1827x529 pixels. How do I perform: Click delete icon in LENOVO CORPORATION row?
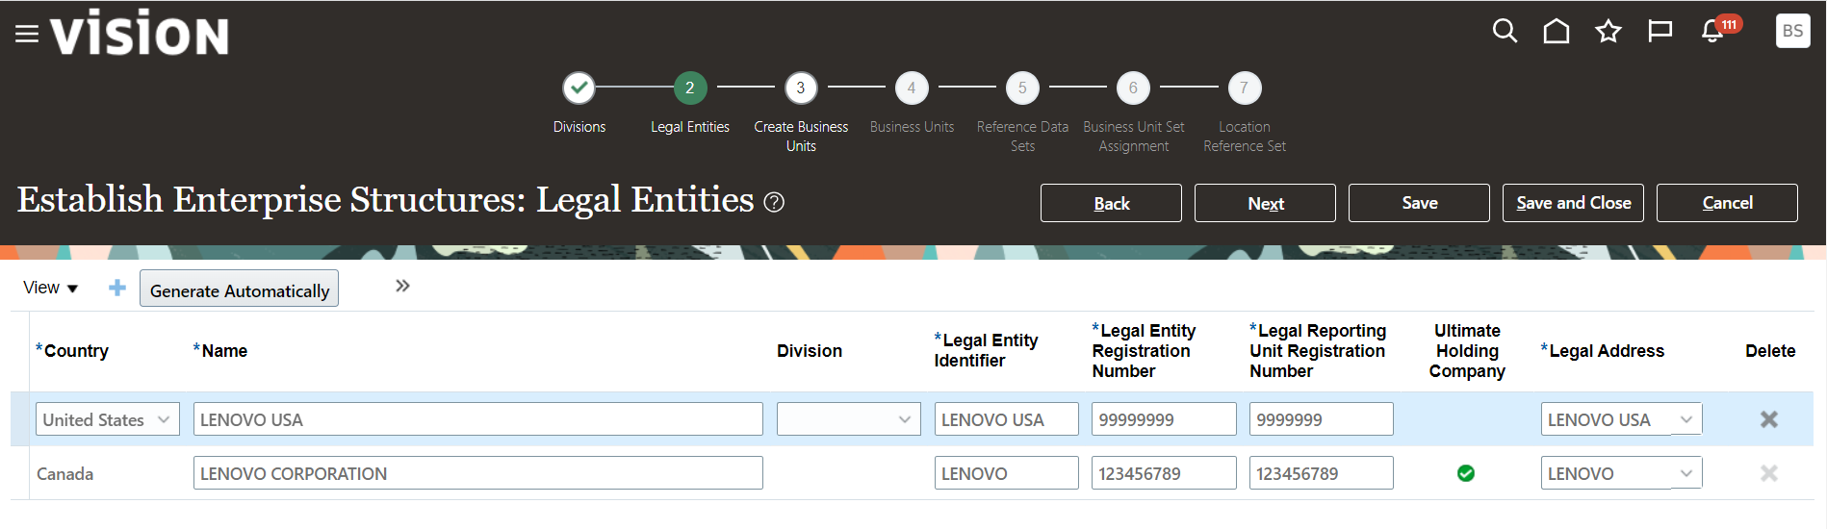pyautogui.click(x=1769, y=473)
